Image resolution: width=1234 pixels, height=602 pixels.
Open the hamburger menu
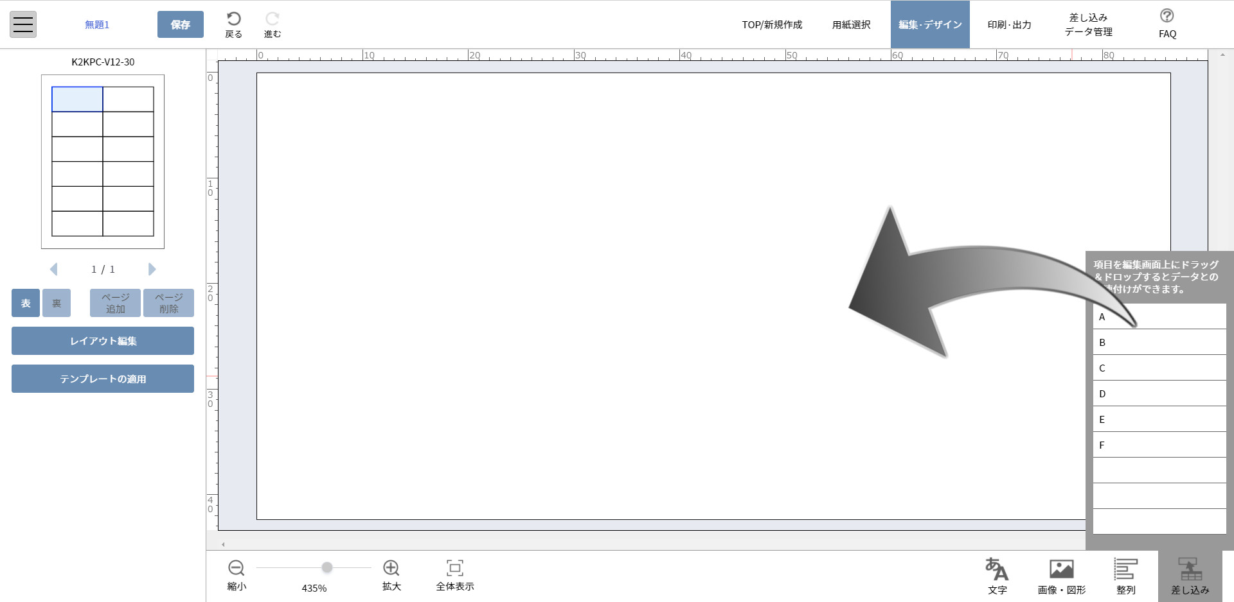point(23,24)
